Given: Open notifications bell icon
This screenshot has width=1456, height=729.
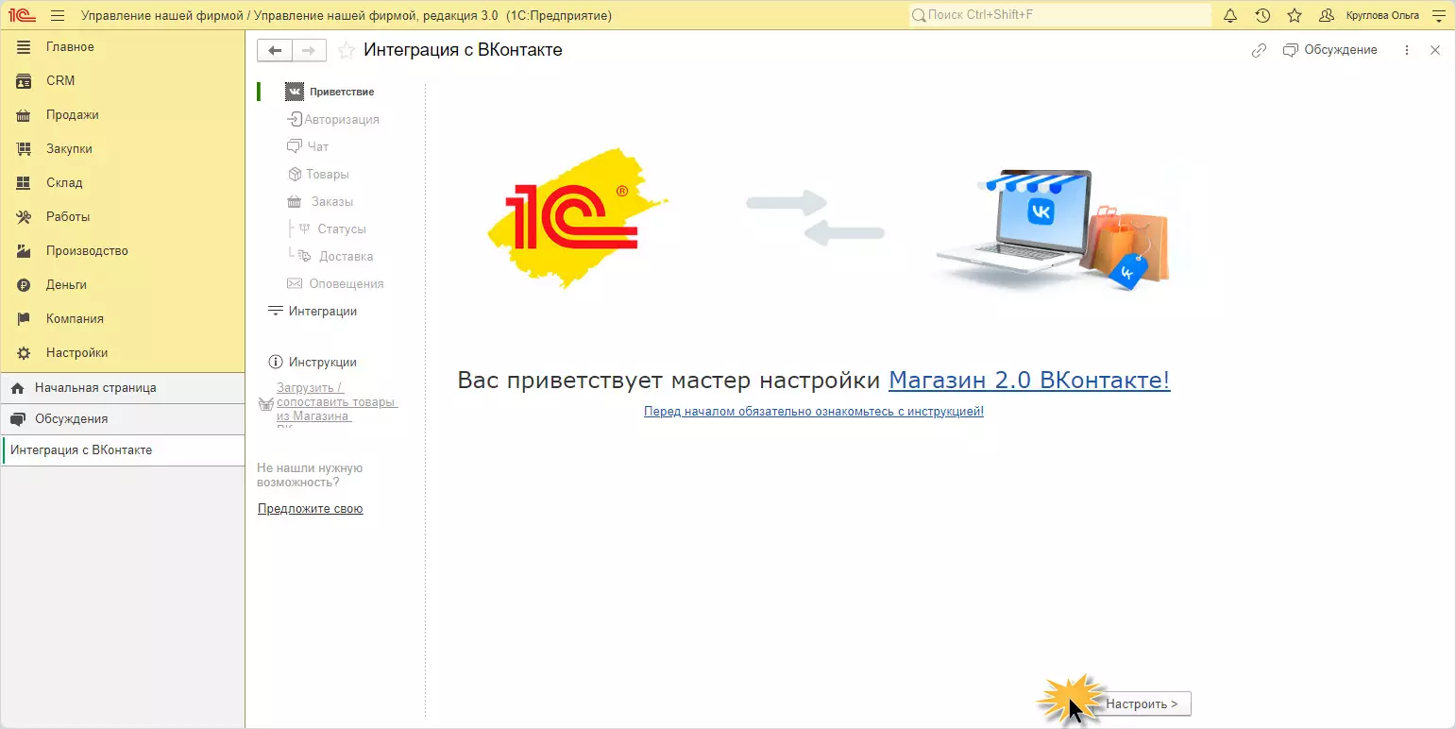Looking at the screenshot, I should point(1230,15).
